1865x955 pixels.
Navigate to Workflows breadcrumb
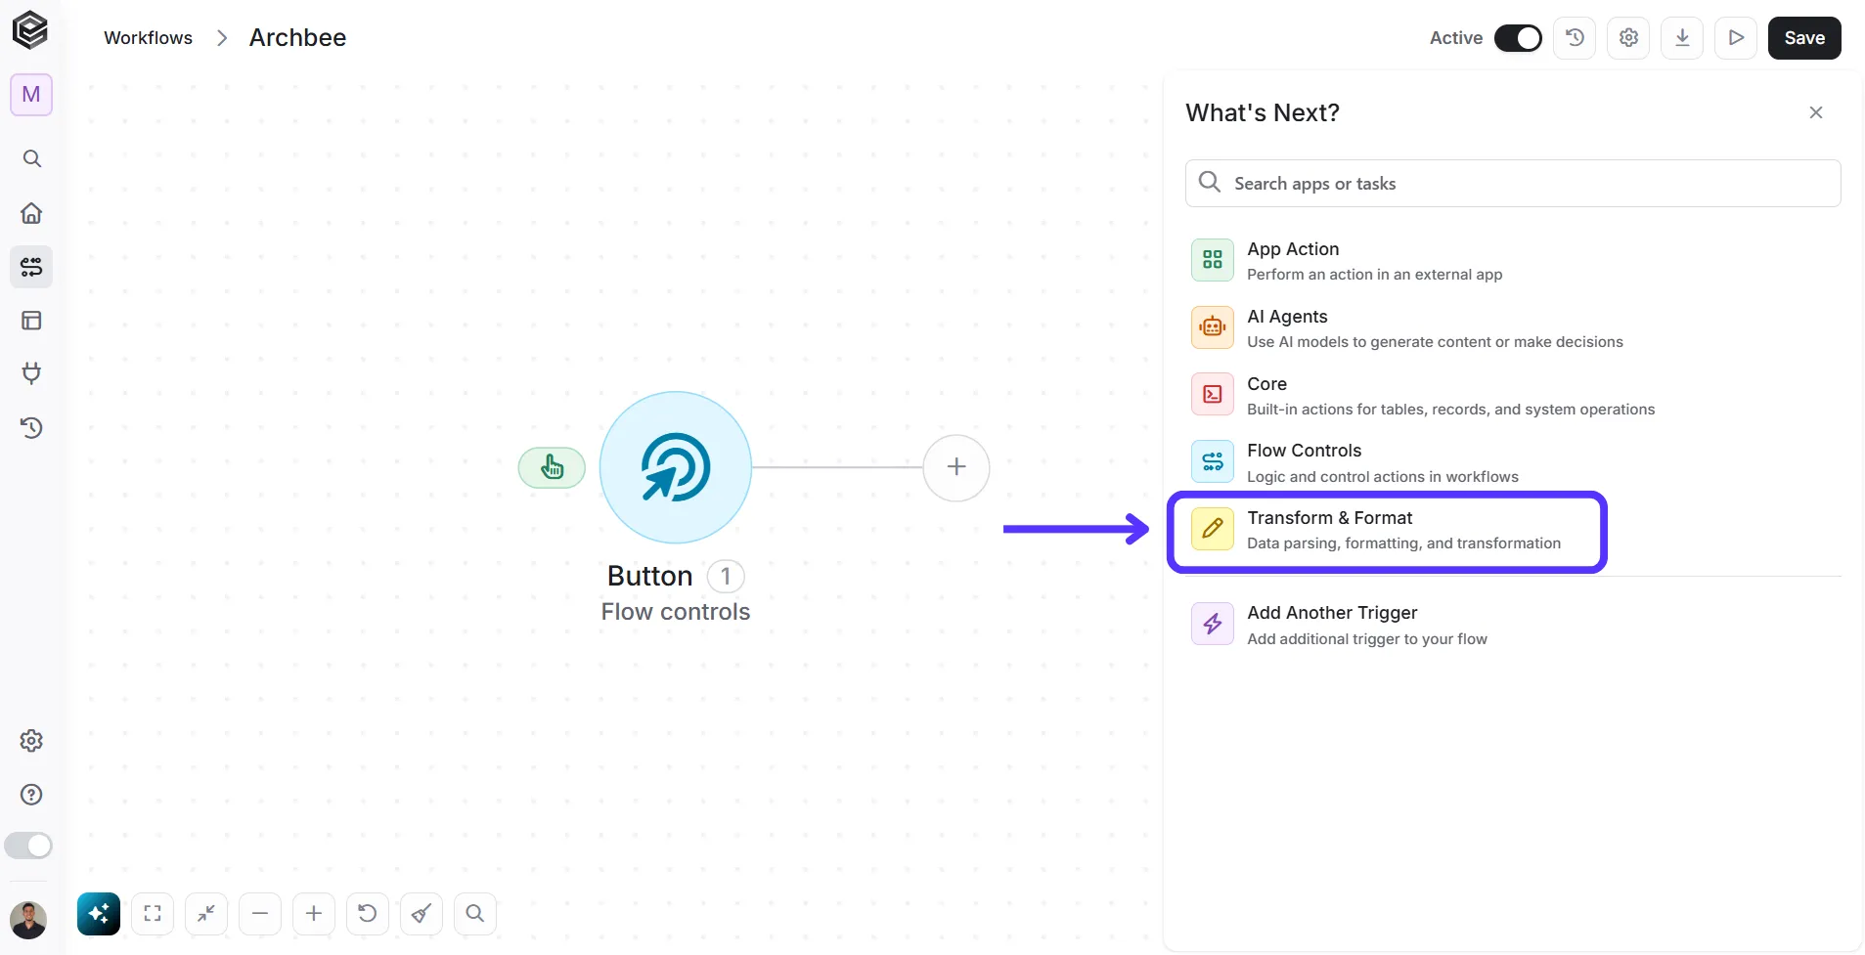tap(149, 38)
